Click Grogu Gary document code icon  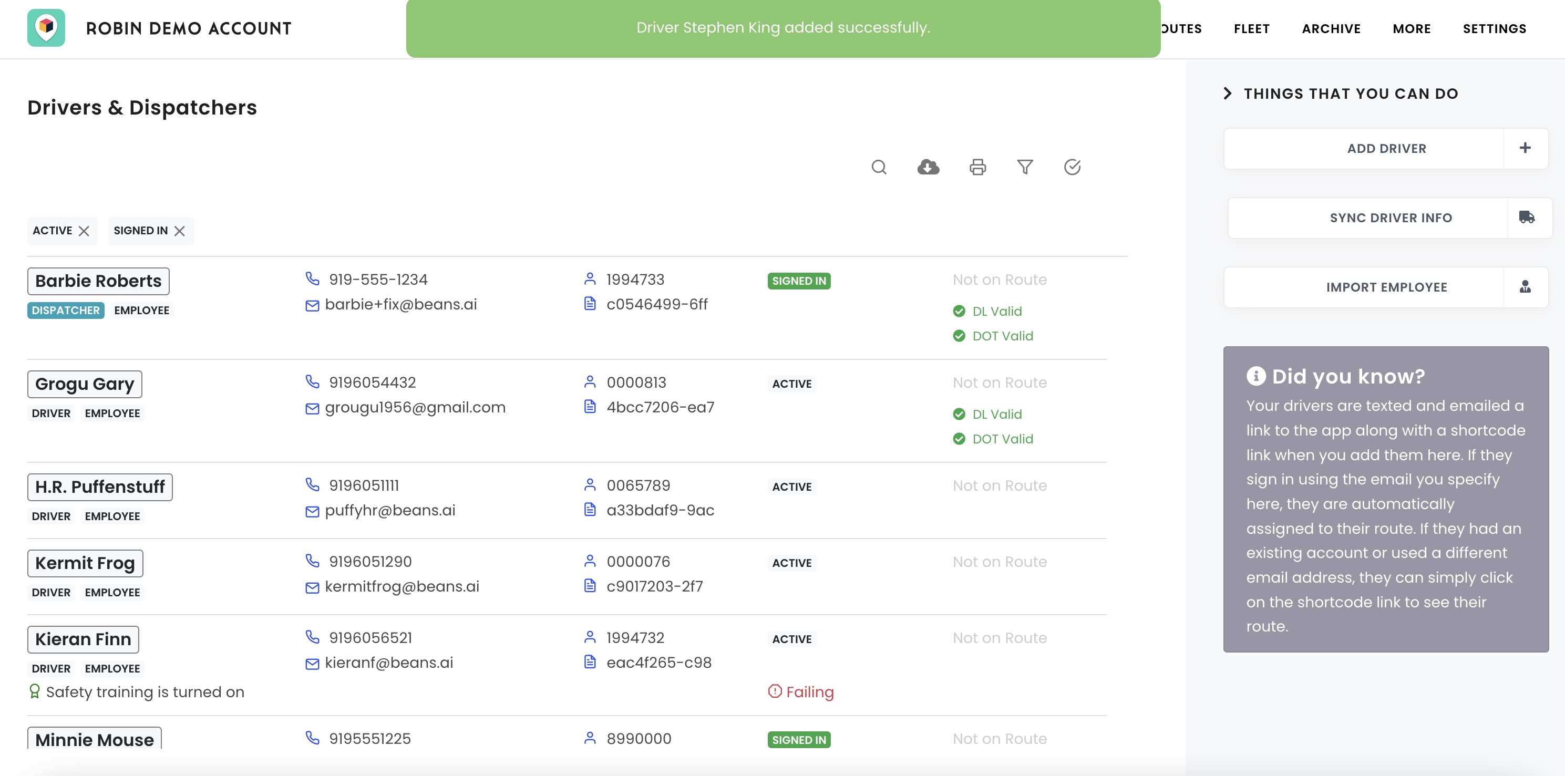tap(589, 407)
